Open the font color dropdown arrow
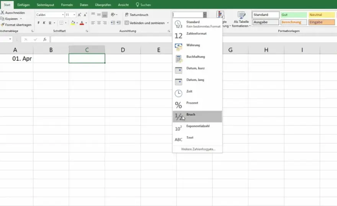Viewport: 337px width, 206px height. pyautogui.click(x=86, y=23)
